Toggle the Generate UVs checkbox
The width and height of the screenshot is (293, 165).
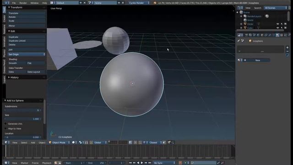5,124
